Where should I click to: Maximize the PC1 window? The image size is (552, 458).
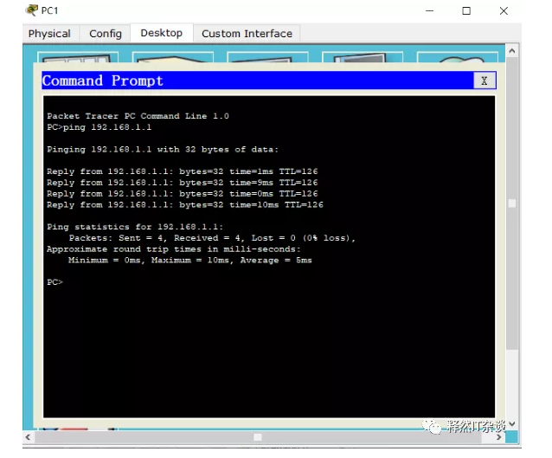(466, 10)
